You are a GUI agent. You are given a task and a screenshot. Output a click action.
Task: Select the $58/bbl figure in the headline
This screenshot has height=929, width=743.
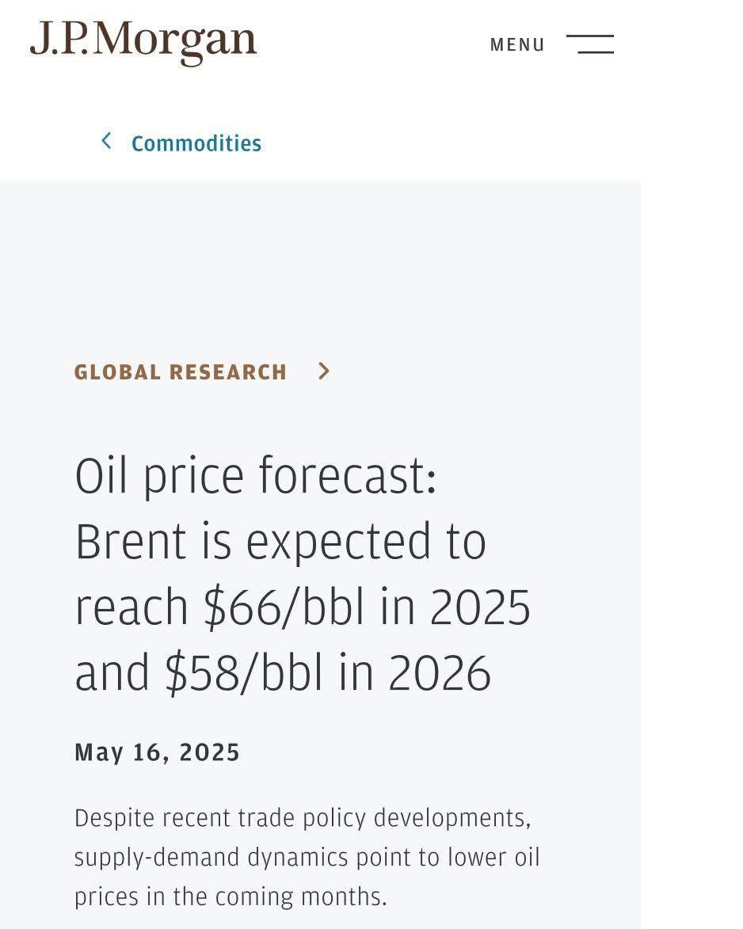click(x=244, y=672)
